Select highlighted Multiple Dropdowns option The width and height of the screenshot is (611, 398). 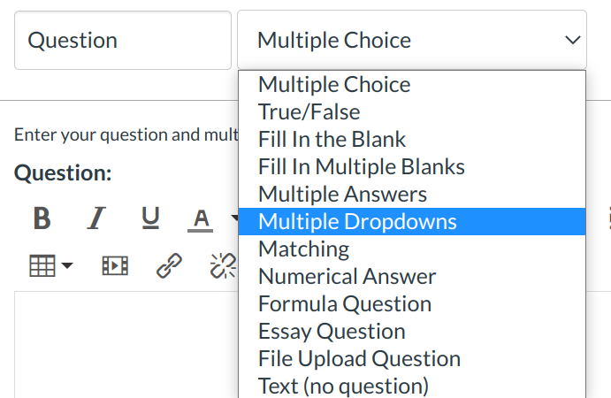click(358, 221)
